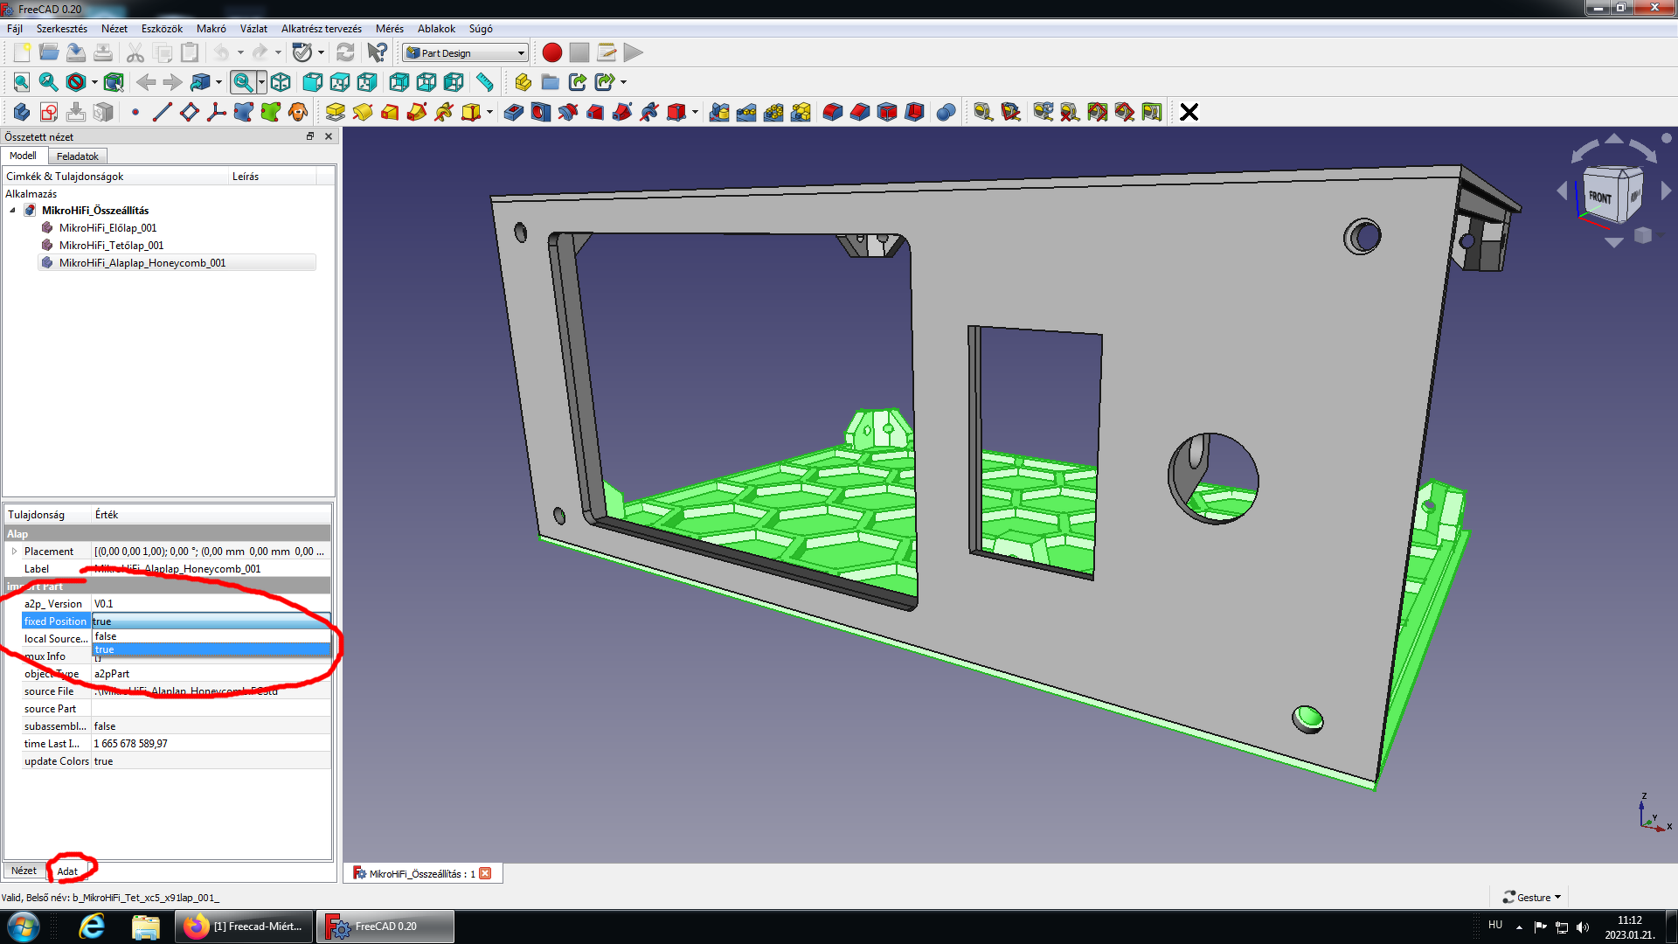Select MikroHiFi_Előlap_001 in model tree
The width and height of the screenshot is (1678, 944).
(x=107, y=228)
